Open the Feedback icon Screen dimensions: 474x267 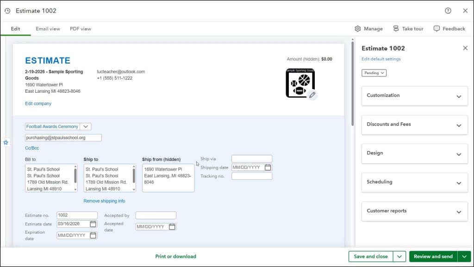click(436, 28)
